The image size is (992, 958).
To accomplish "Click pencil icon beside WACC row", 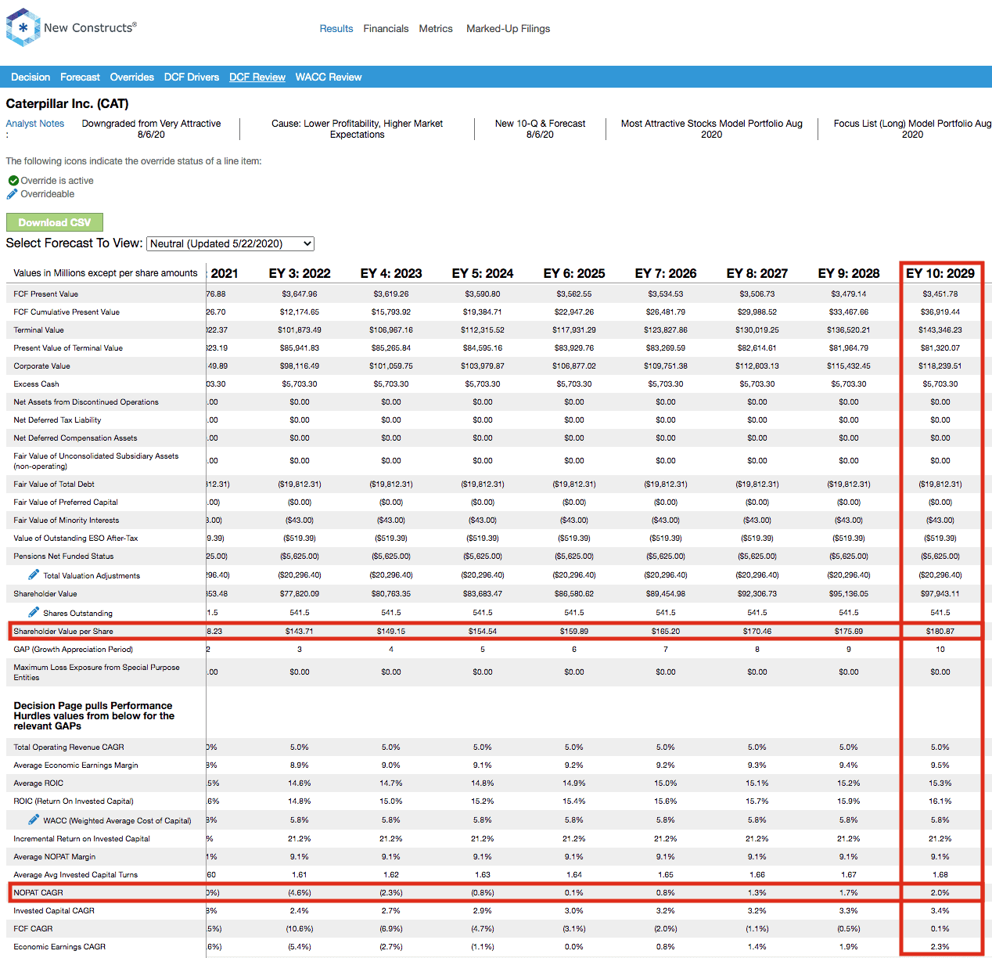I will [34, 819].
